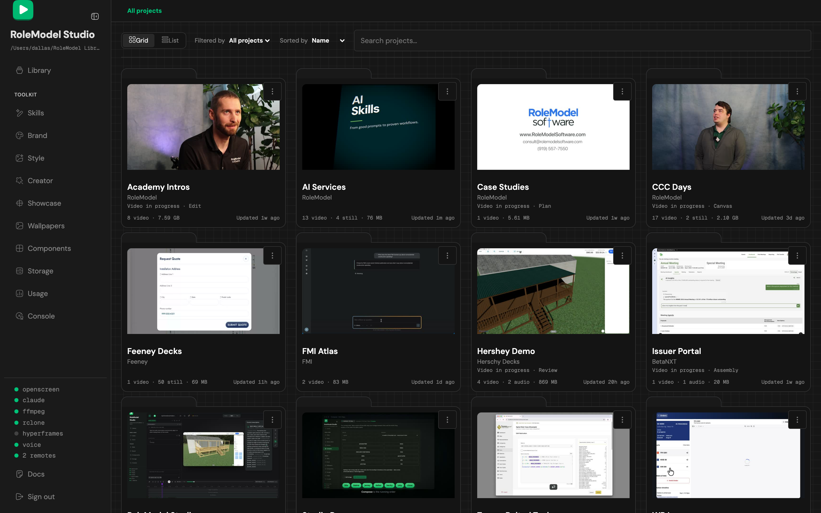The width and height of the screenshot is (821, 513).
Task: Open the Academy Intros card options menu
Action: [x=272, y=91]
